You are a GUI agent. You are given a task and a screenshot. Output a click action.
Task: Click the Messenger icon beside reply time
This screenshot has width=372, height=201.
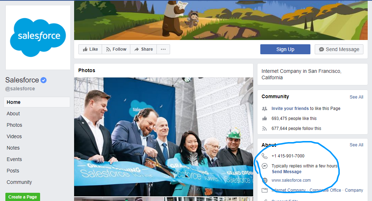265,166
